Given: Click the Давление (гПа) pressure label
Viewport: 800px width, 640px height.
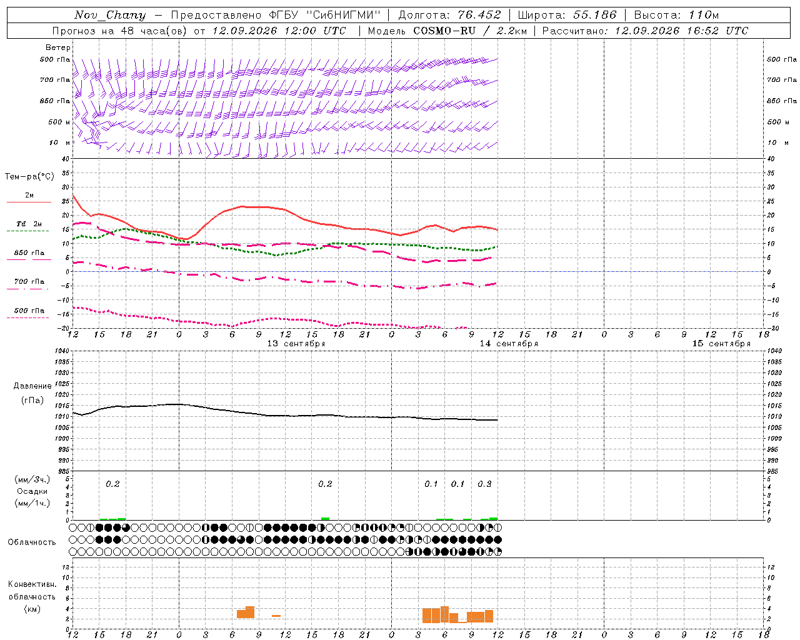Looking at the screenshot, I should click(x=32, y=393).
